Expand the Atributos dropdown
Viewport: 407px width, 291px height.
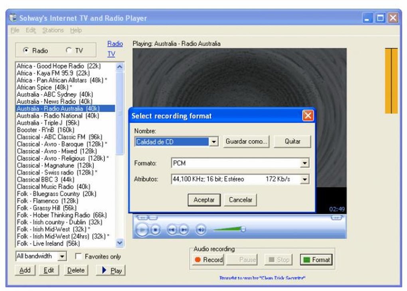pyautogui.click(x=305, y=180)
